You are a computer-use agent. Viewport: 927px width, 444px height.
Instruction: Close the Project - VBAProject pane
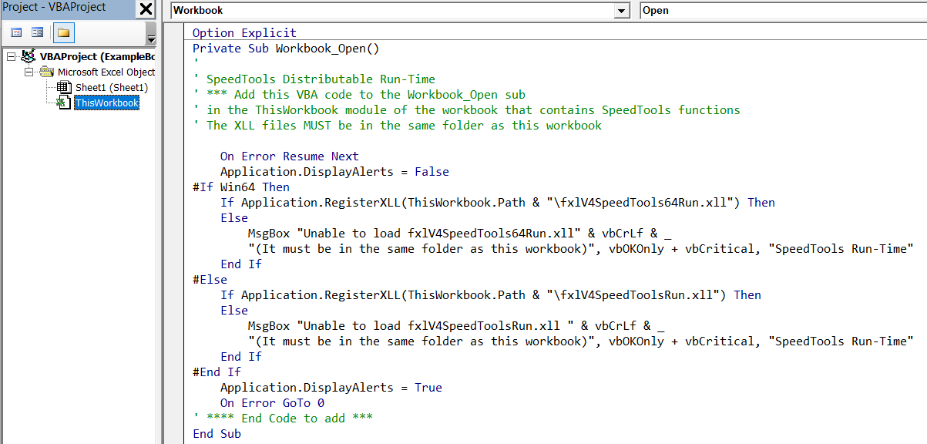pyautogui.click(x=146, y=10)
